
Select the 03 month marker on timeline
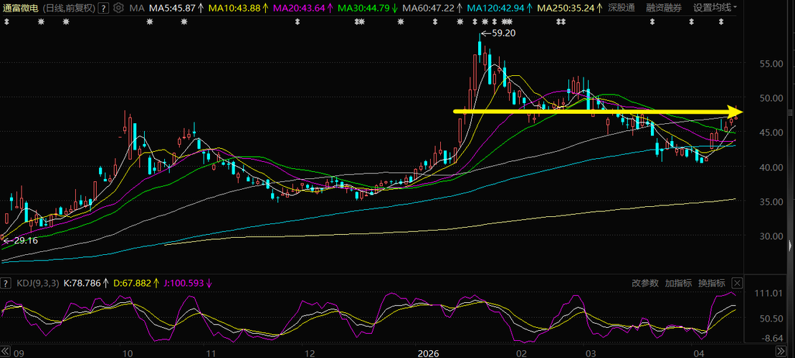pyautogui.click(x=589, y=352)
